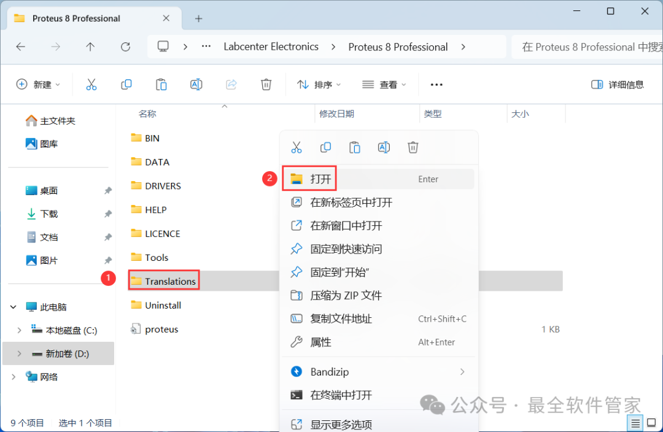Screen dimensions: 663x432
Task: Open a new tab with plus button
Action: [198, 18]
